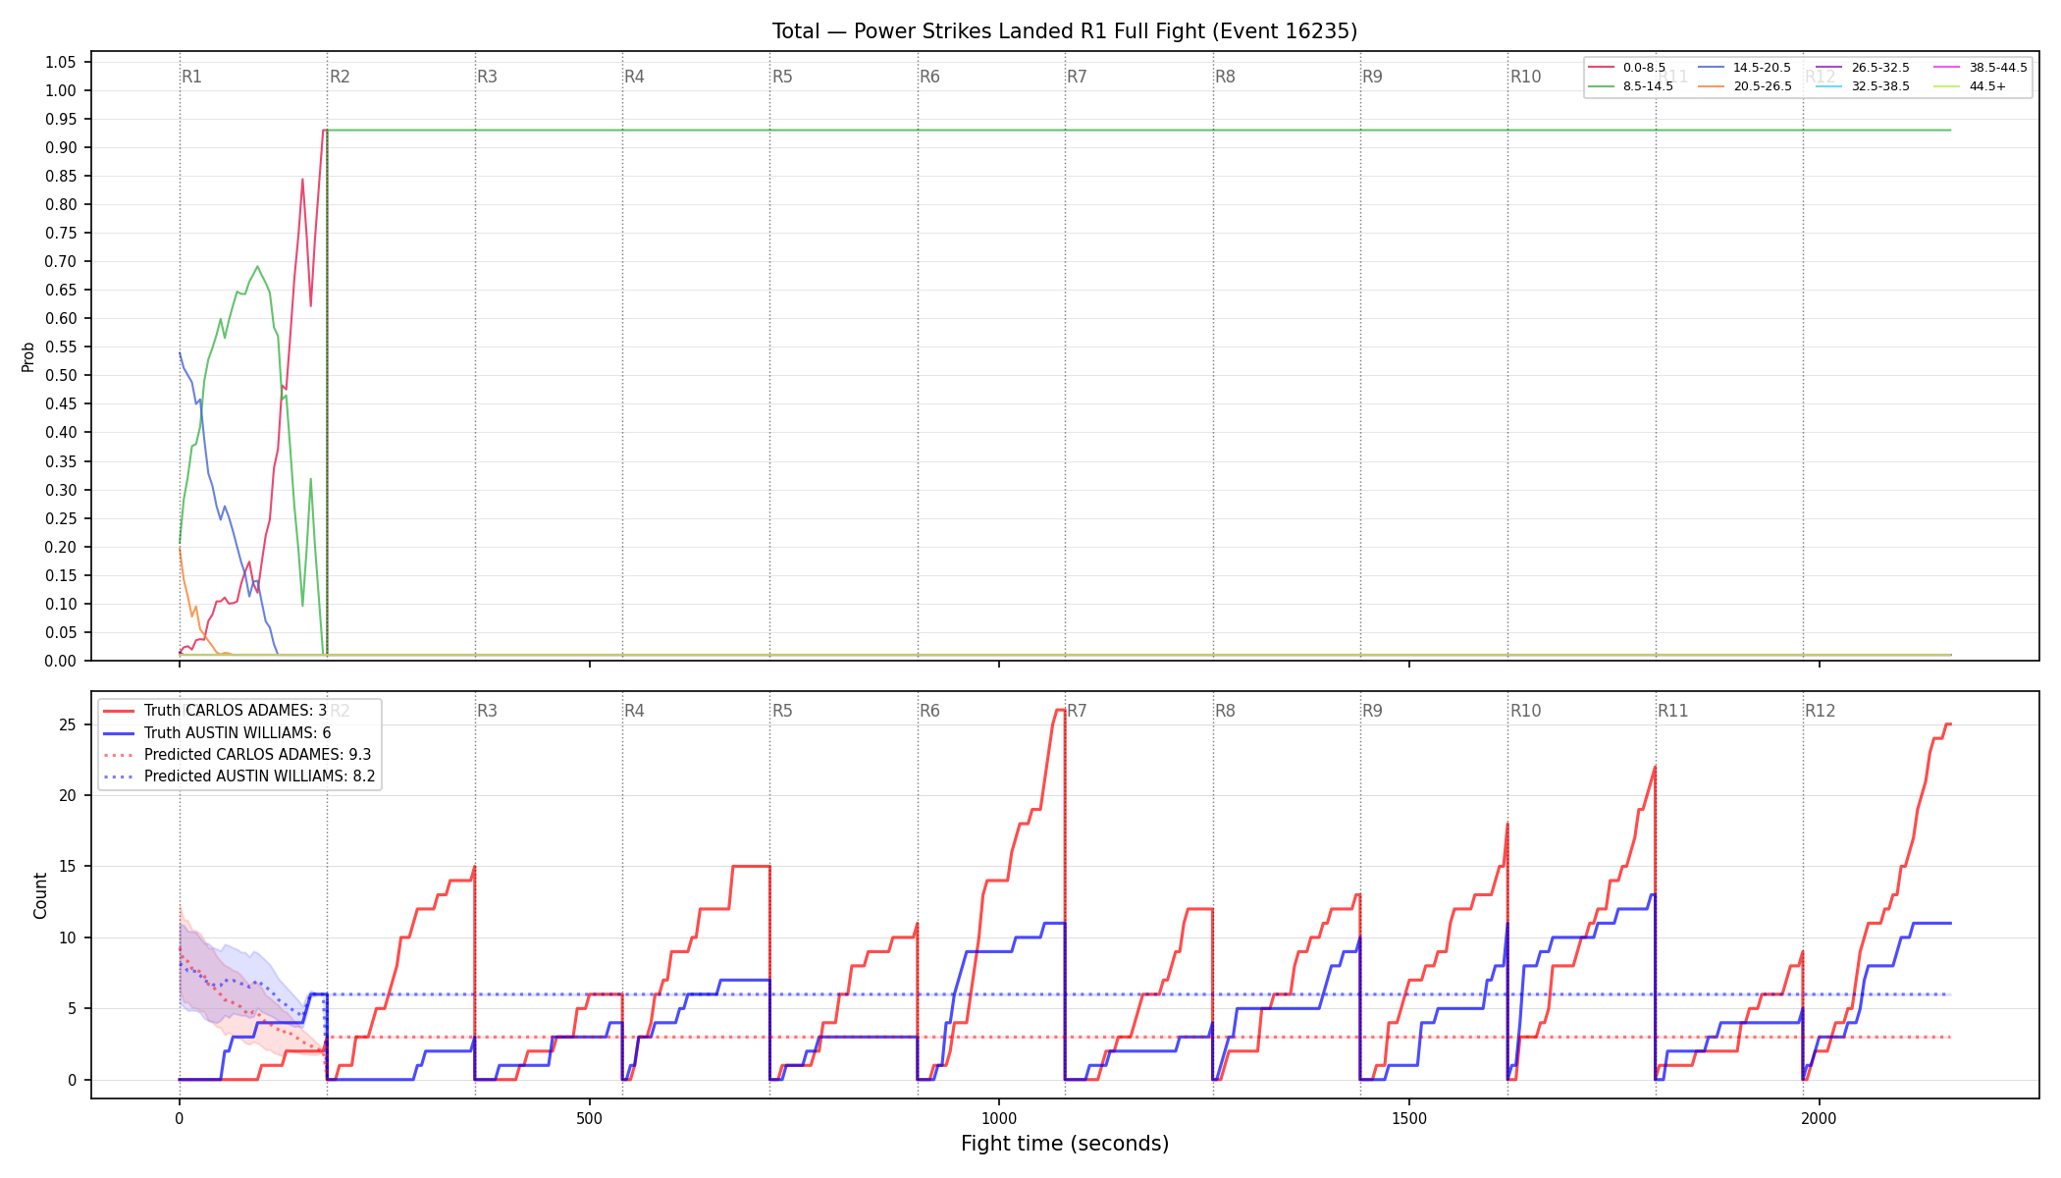The width and height of the screenshot is (2061, 1178).
Task: Click the 500 tick on the x-axis
Action: pyautogui.click(x=589, y=1118)
